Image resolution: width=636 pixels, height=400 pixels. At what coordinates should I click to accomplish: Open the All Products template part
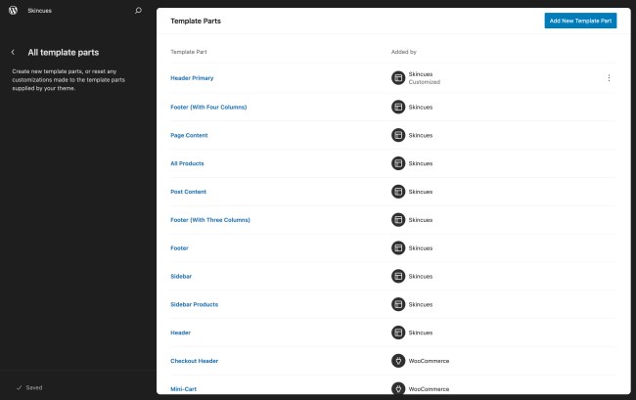187,163
